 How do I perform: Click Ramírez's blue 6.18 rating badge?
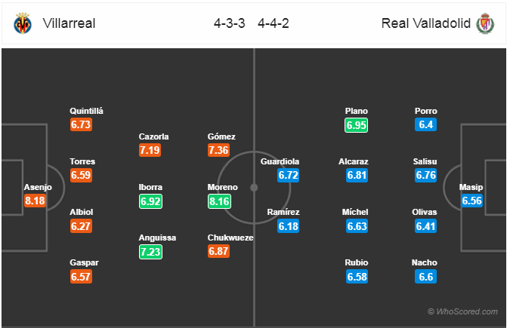pos(288,226)
